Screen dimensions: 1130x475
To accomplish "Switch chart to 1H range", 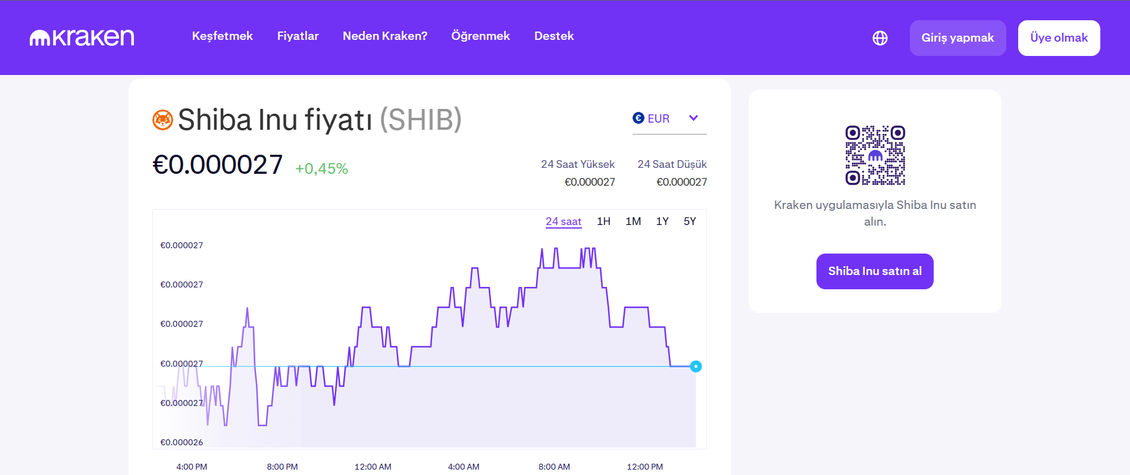I will 603,221.
